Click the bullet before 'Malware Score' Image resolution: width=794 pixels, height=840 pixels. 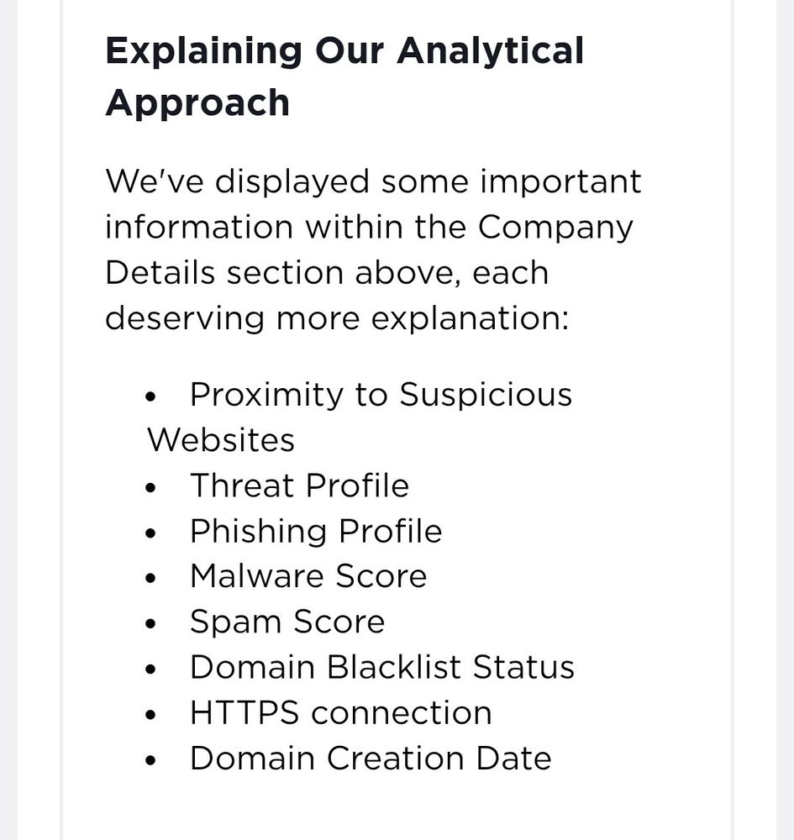(150, 579)
